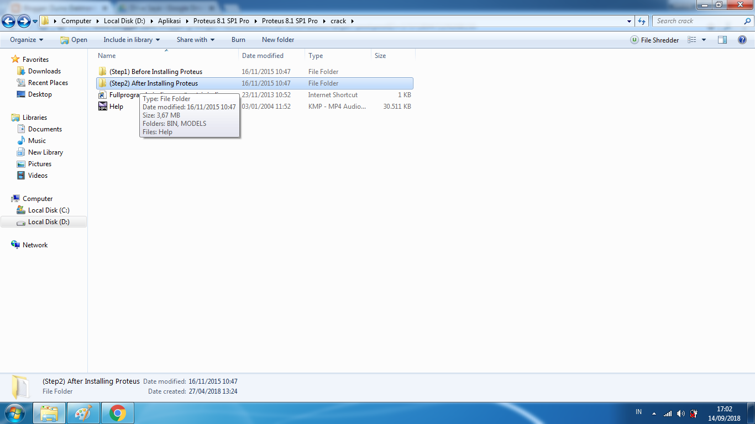Viewport: 755px width, 424px height.
Task: Expand the arrow after Aplikasi breadcrumb
Action: click(188, 21)
